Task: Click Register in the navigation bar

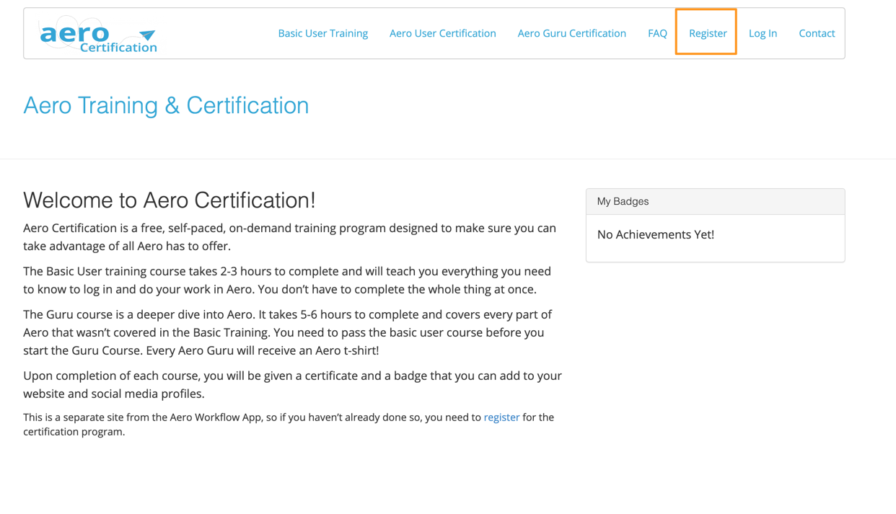Action: click(x=708, y=33)
